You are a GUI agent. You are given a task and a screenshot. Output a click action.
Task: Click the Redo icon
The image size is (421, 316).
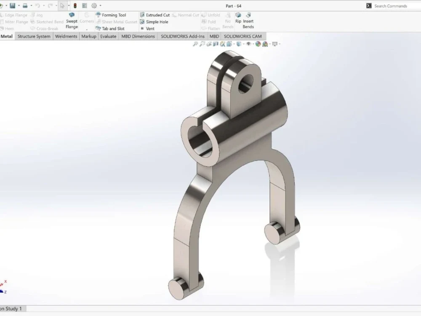click(50, 5)
